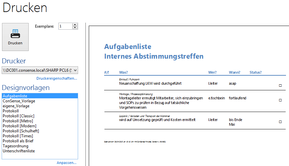The height and width of the screenshot is (166, 289).
Task: Click into the Exemplare number field
Action: (x=65, y=26)
